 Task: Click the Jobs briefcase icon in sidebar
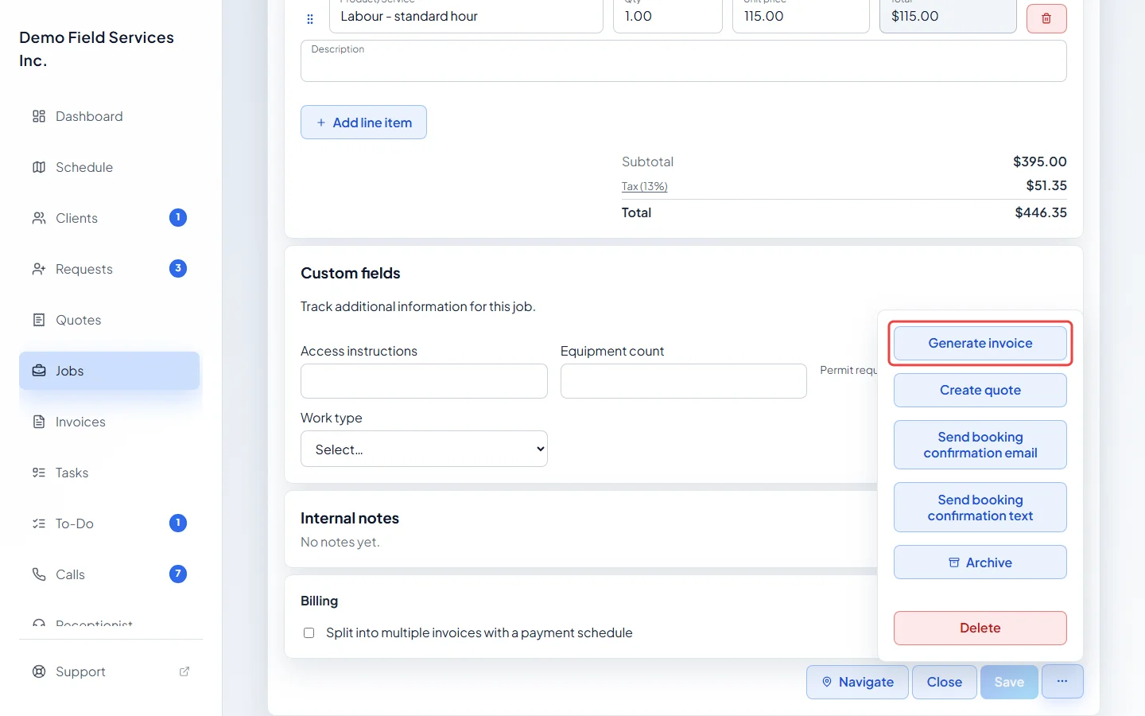[39, 371]
